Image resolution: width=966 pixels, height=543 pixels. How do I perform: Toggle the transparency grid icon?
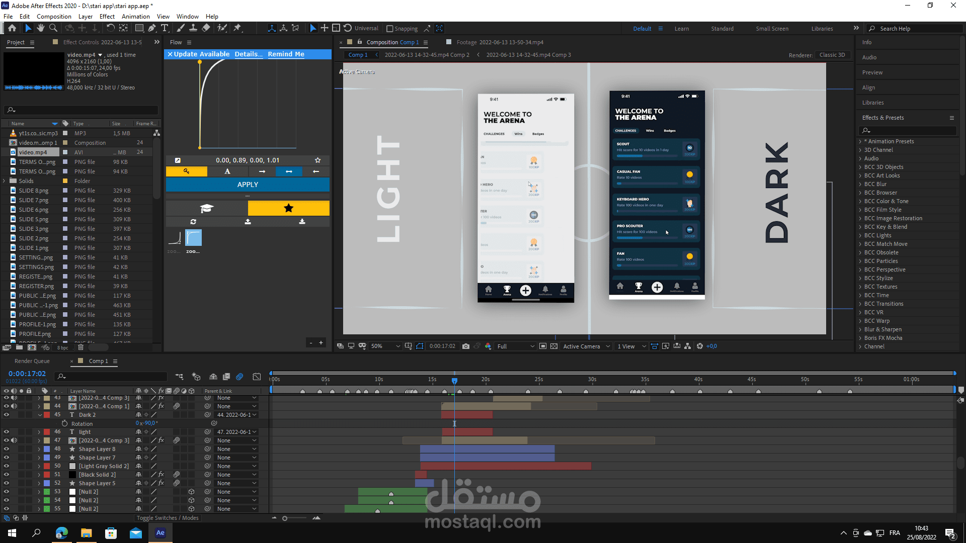554,346
